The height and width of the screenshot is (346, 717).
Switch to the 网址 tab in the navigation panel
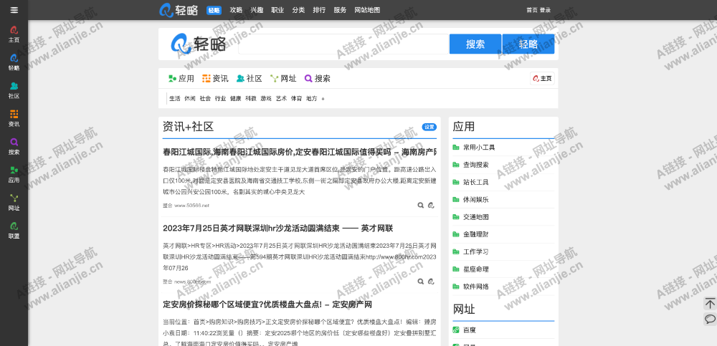pyautogui.click(x=283, y=78)
